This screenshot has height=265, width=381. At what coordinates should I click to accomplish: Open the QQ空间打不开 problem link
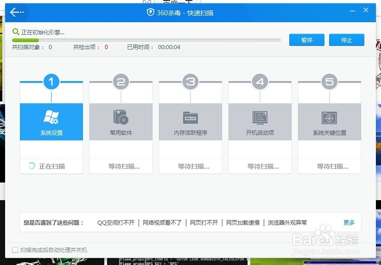coord(116,222)
